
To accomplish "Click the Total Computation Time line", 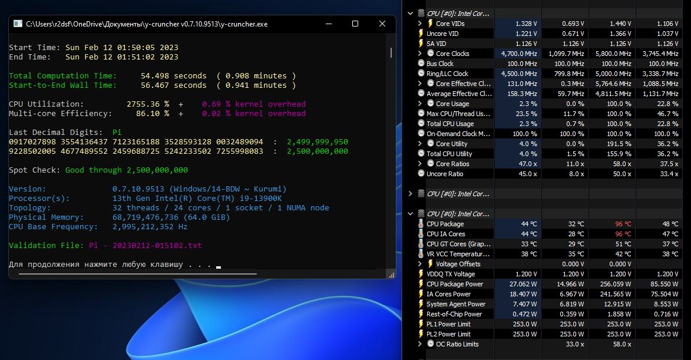I will pos(153,76).
